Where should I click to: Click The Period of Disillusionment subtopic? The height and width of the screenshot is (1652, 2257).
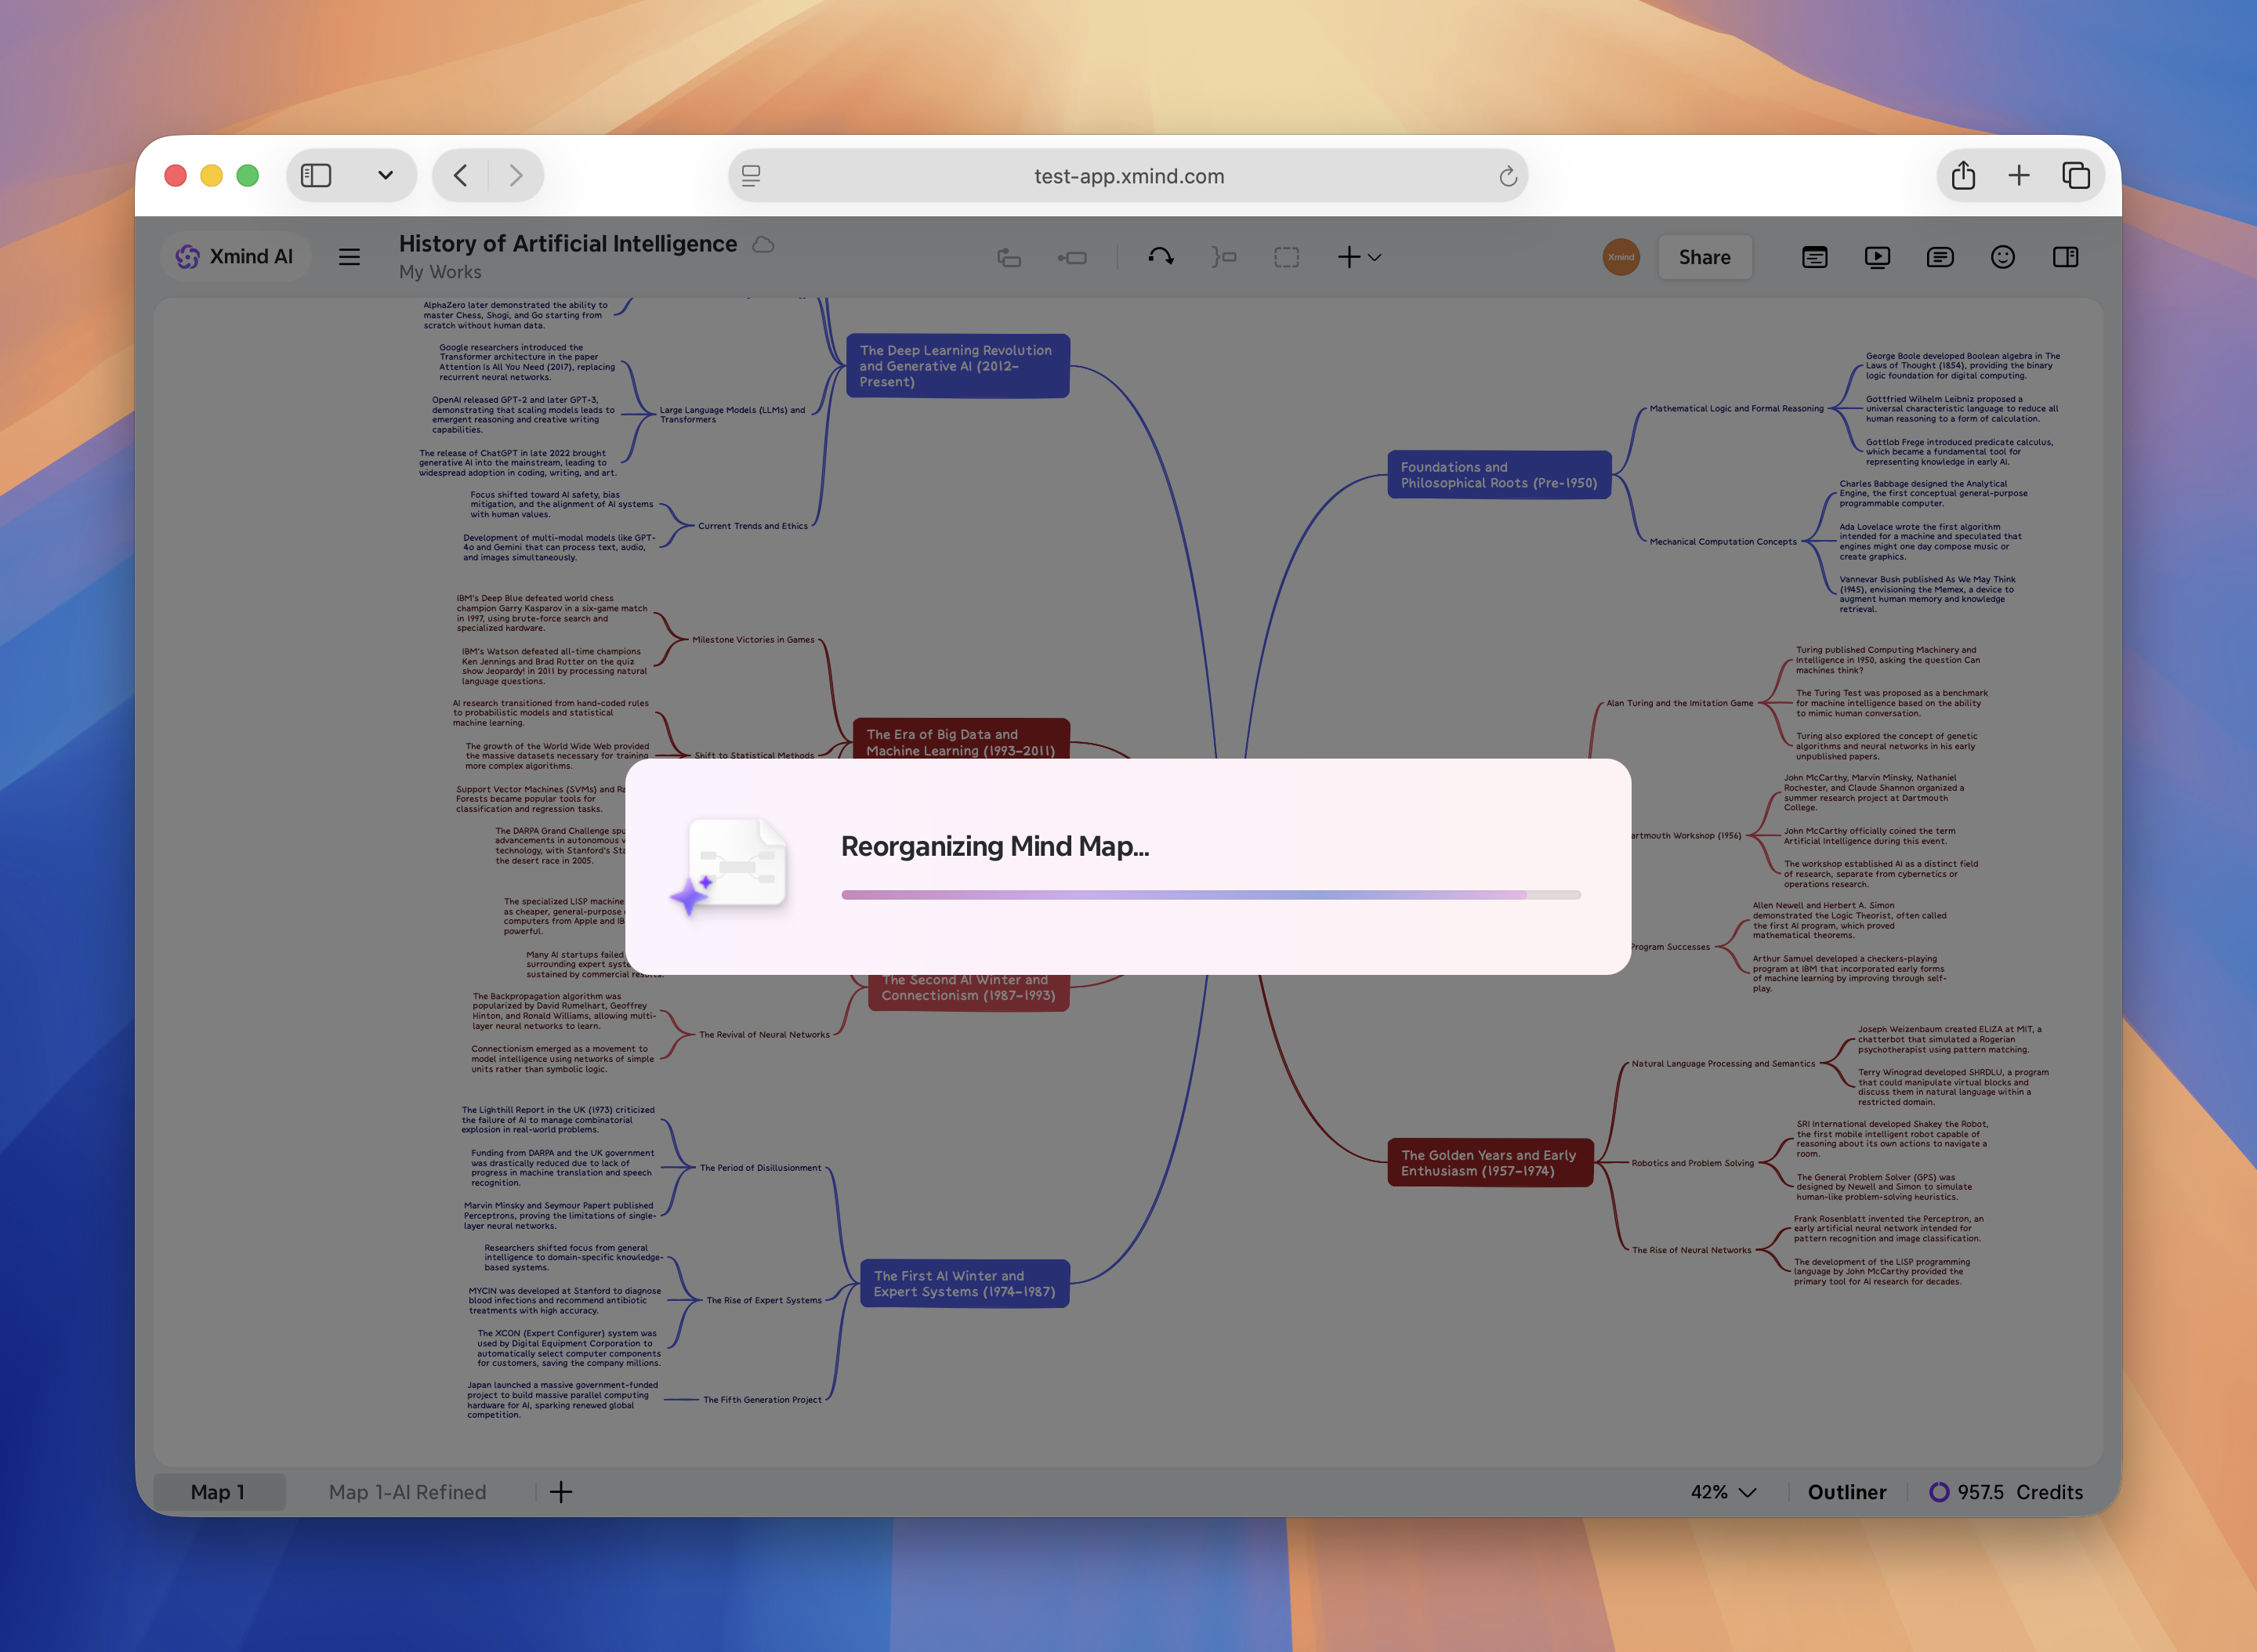click(x=760, y=1168)
